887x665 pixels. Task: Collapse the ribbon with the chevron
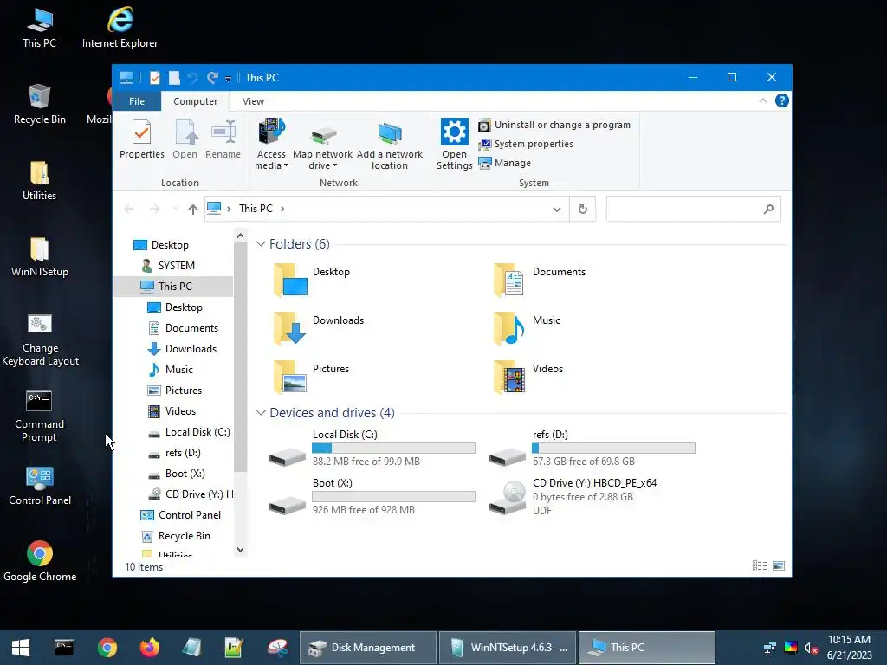pos(762,100)
